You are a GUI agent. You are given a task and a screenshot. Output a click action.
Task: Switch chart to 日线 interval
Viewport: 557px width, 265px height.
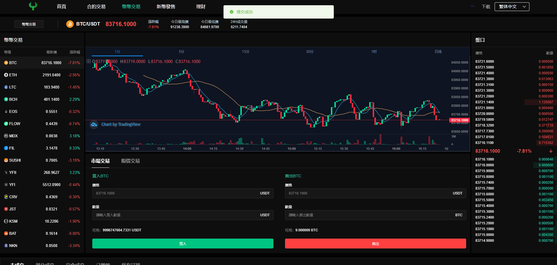click(x=438, y=52)
